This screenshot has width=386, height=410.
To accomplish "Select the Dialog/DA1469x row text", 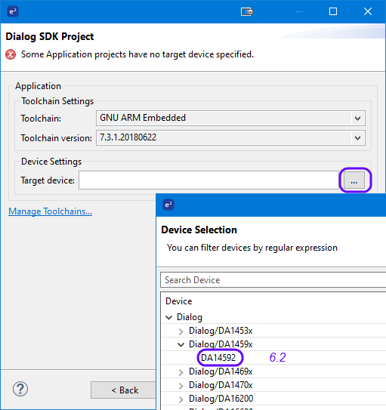I will 221,371.
